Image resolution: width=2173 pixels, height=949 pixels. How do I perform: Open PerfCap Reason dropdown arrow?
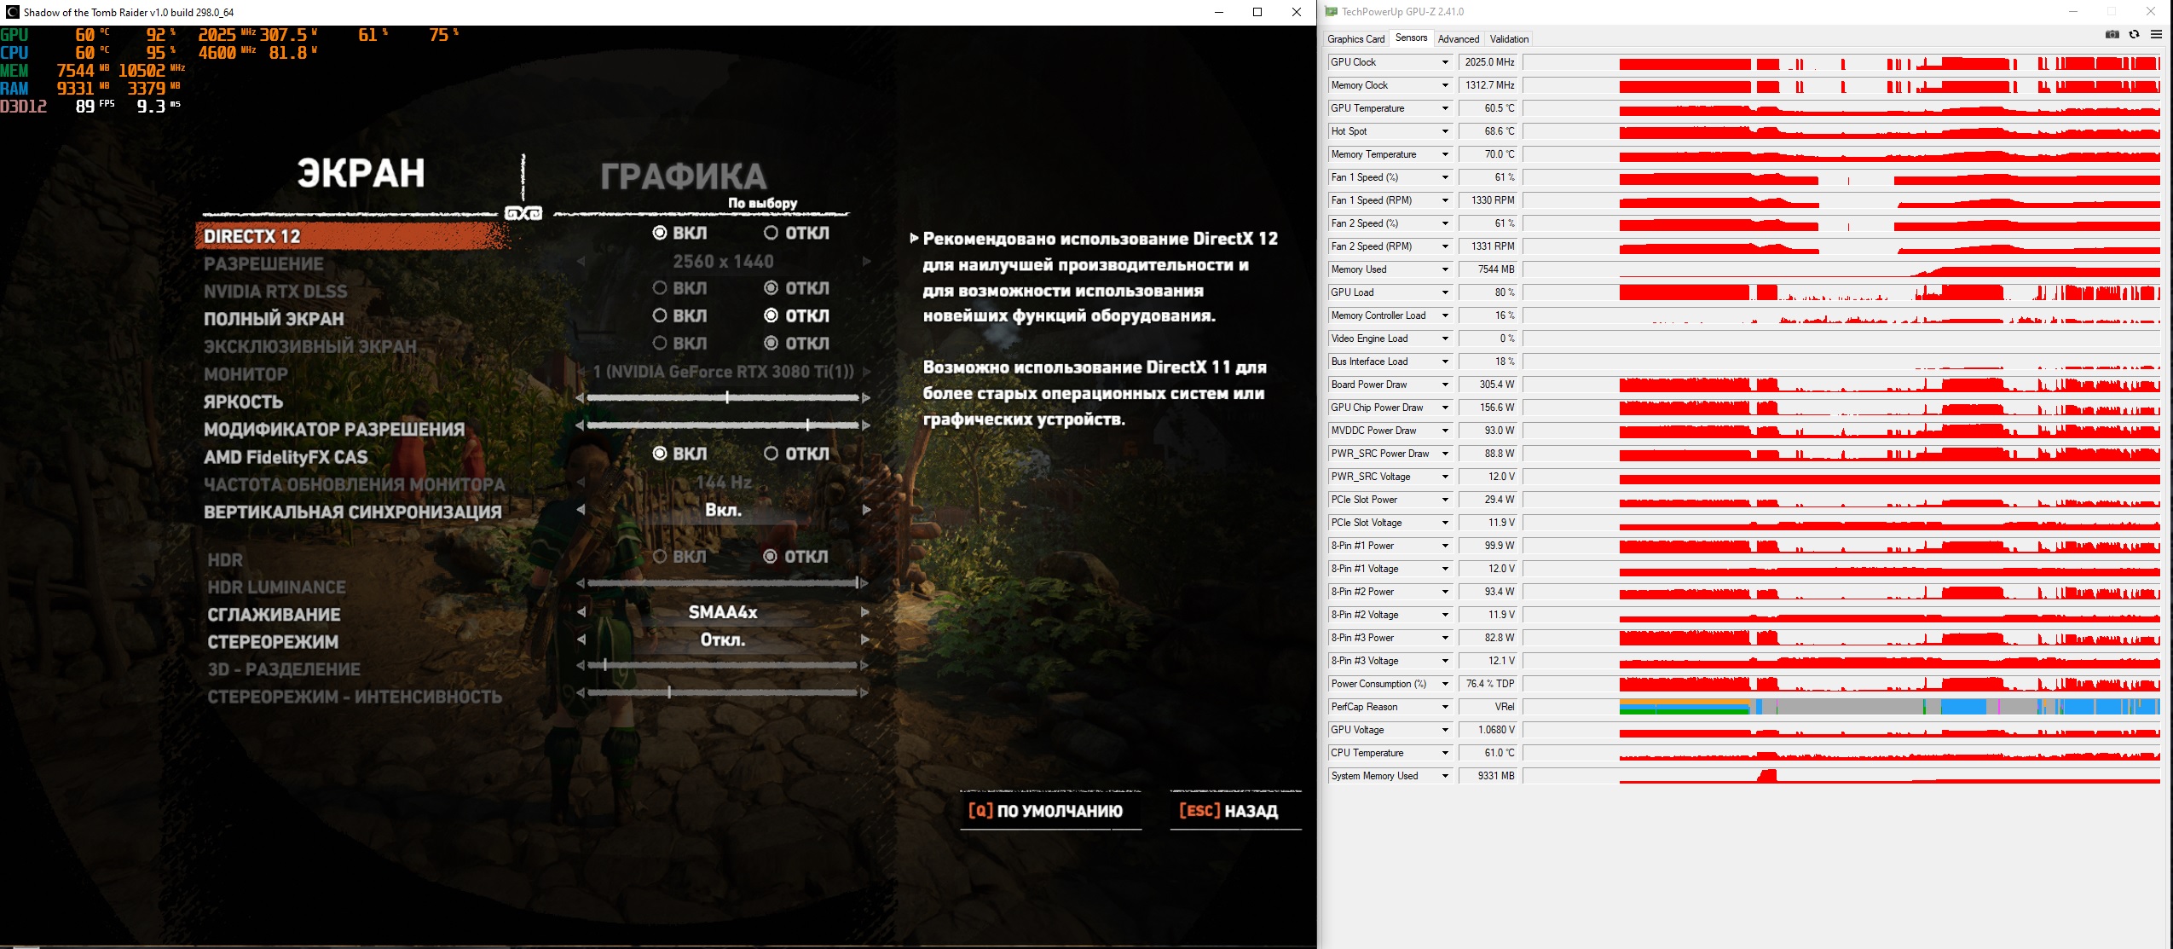[1445, 707]
